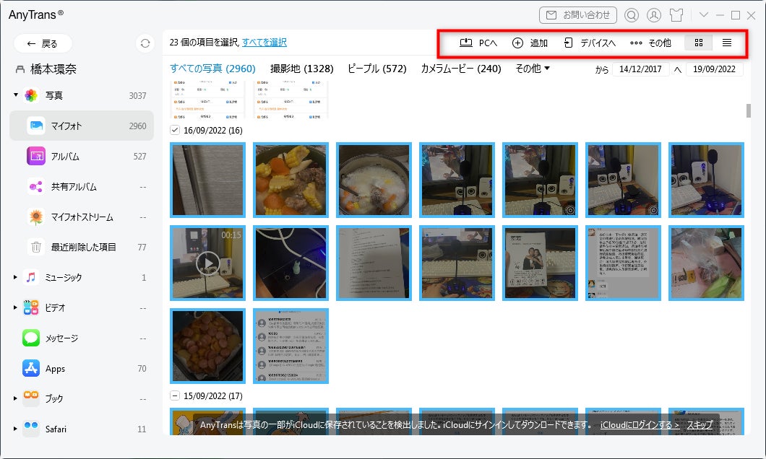
Task: Switch to grid thumbnail view
Action: tap(699, 43)
